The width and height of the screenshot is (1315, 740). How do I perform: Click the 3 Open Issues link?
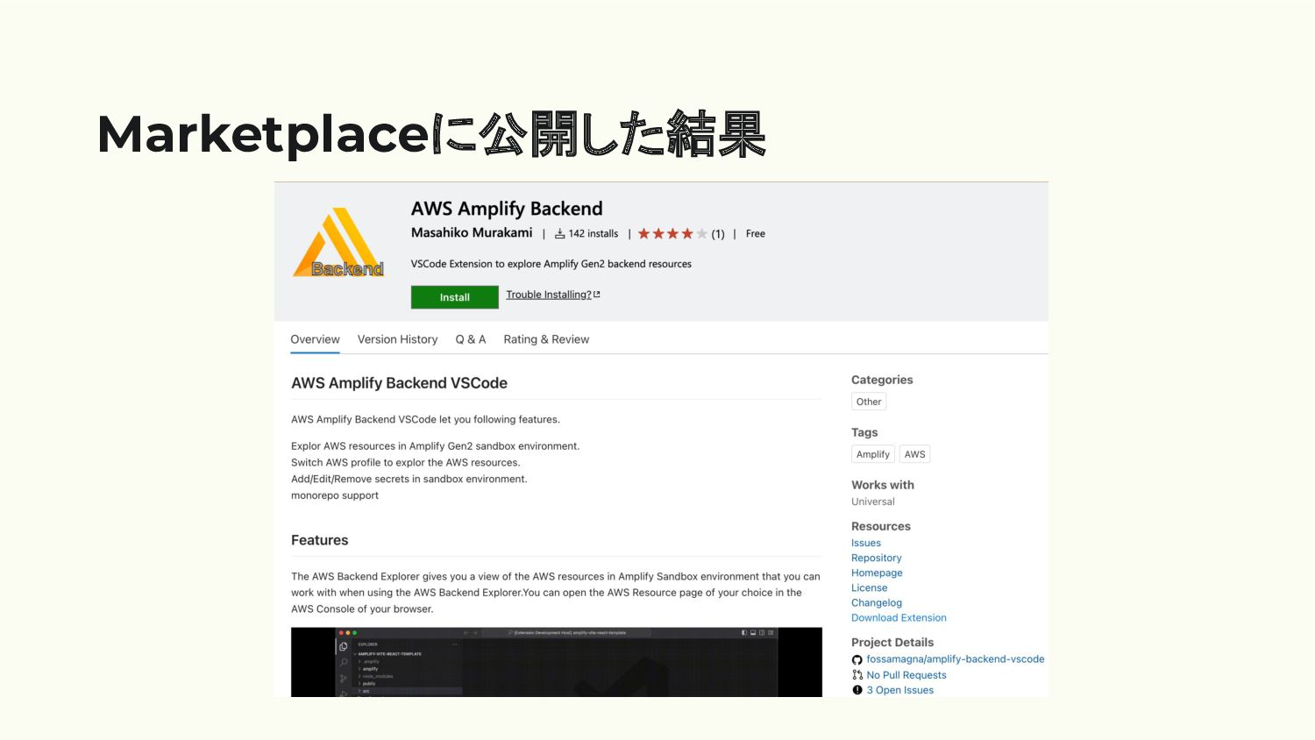coord(900,690)
